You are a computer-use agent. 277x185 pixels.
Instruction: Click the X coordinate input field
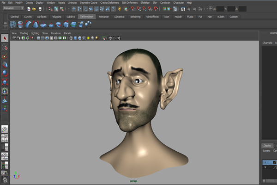[x=220, y=9]
